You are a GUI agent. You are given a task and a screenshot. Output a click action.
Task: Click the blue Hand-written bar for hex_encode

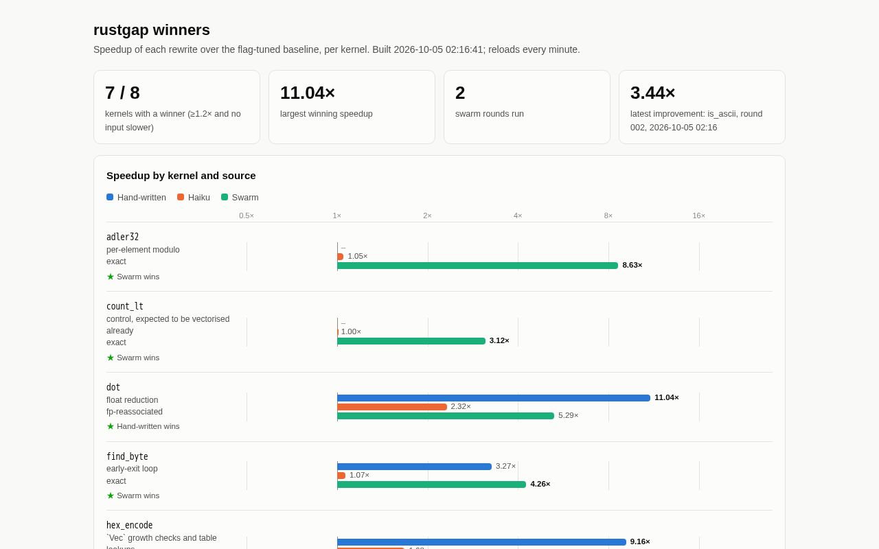[x=482, y=542]
